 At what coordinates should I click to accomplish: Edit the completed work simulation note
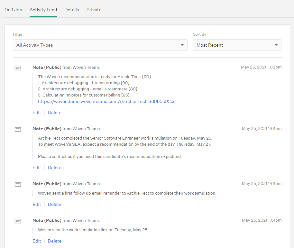click(37, 168)
